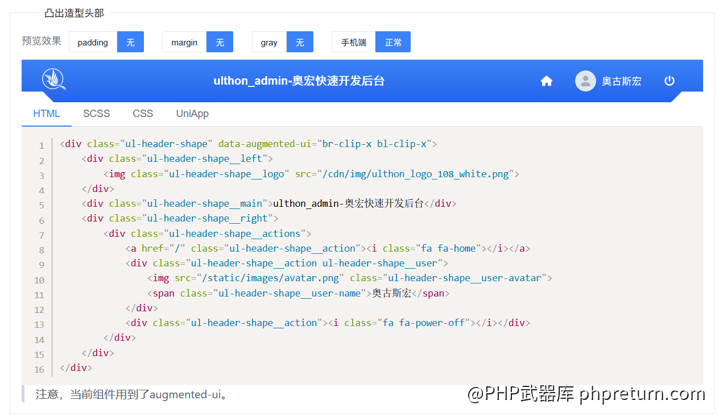Screen dimensions: 723x417
Task: Click the home icon in header
Action: 546,81
